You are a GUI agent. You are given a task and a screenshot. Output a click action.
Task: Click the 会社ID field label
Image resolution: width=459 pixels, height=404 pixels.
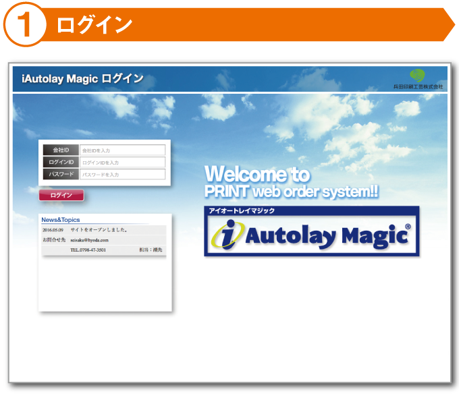tap(61, 150)
